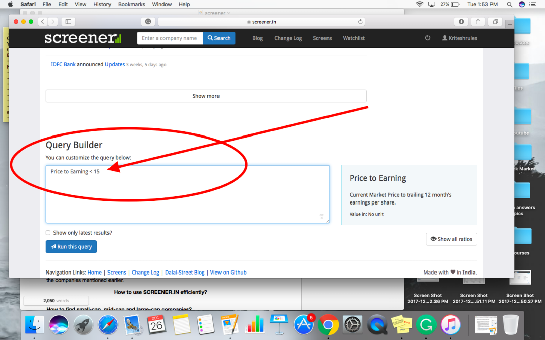Open Notification Center icon
The height and width of the screenshot is (340, 545).
point(533,4)
